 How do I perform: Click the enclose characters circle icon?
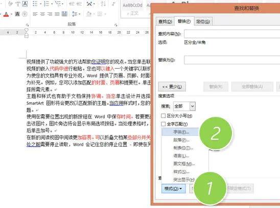pyautogui.click(x=25, y=14)
